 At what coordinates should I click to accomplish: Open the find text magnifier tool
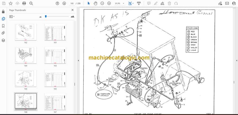pos(31,3)
